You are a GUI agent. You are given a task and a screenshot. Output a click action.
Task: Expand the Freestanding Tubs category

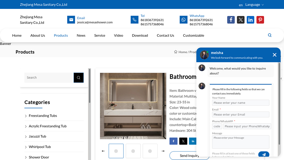click(43, 116)
